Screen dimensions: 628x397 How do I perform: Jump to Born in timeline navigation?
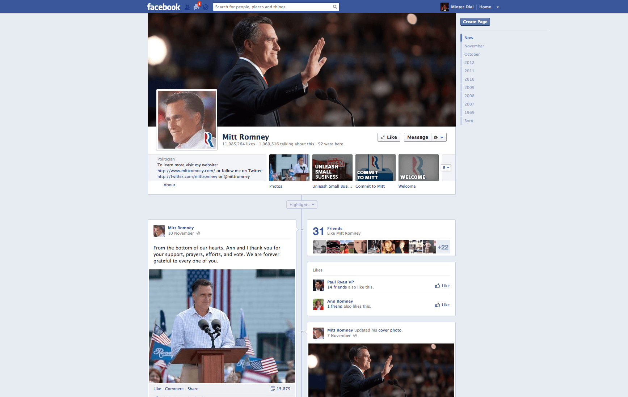point(469,121)
